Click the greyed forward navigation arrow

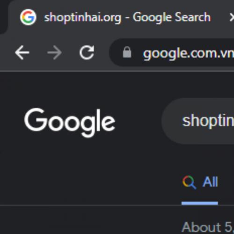point(54,52)
